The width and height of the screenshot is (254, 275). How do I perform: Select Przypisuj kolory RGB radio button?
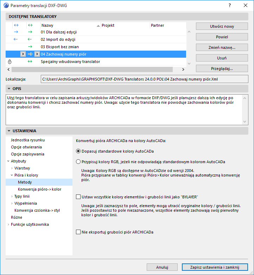(78, 162)
